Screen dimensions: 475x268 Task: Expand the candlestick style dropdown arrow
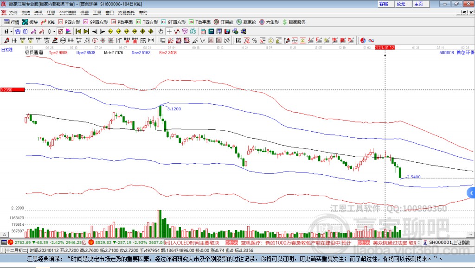54,32
